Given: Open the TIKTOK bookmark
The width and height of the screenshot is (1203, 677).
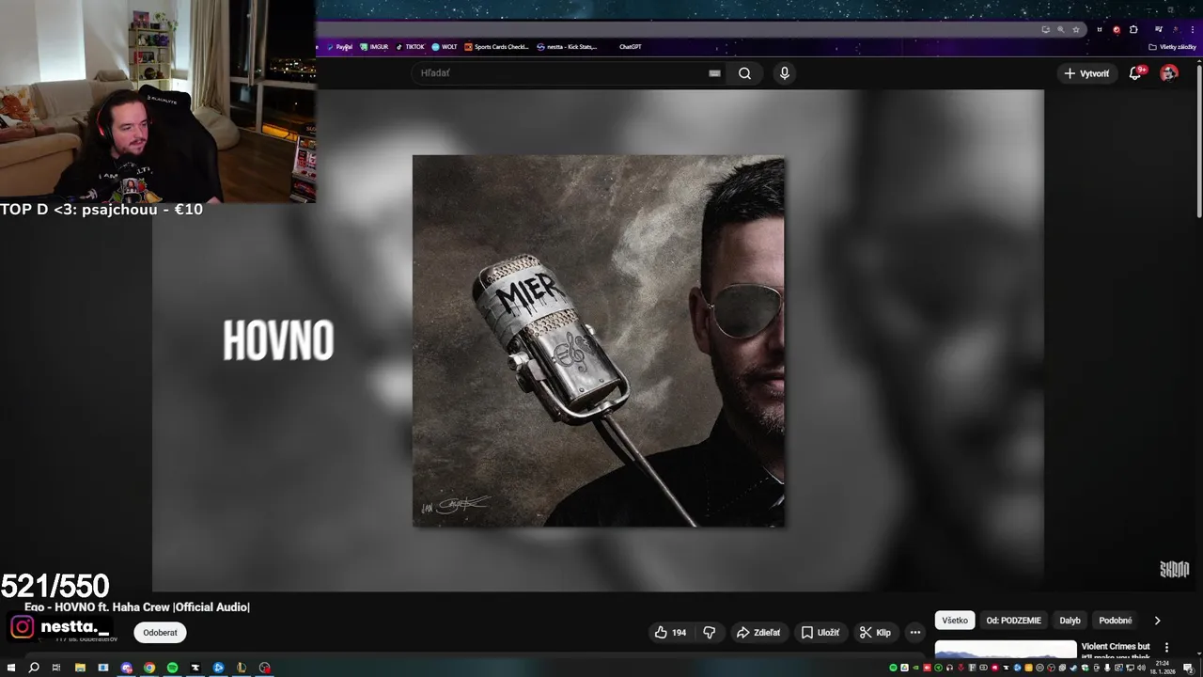Looking at the screenshot, I should pyautogui.click(x=411, y=47).
